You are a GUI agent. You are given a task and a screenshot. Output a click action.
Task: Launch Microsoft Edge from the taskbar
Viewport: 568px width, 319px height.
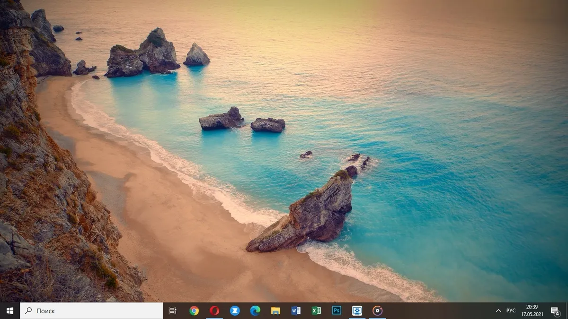tap(255, 310)
